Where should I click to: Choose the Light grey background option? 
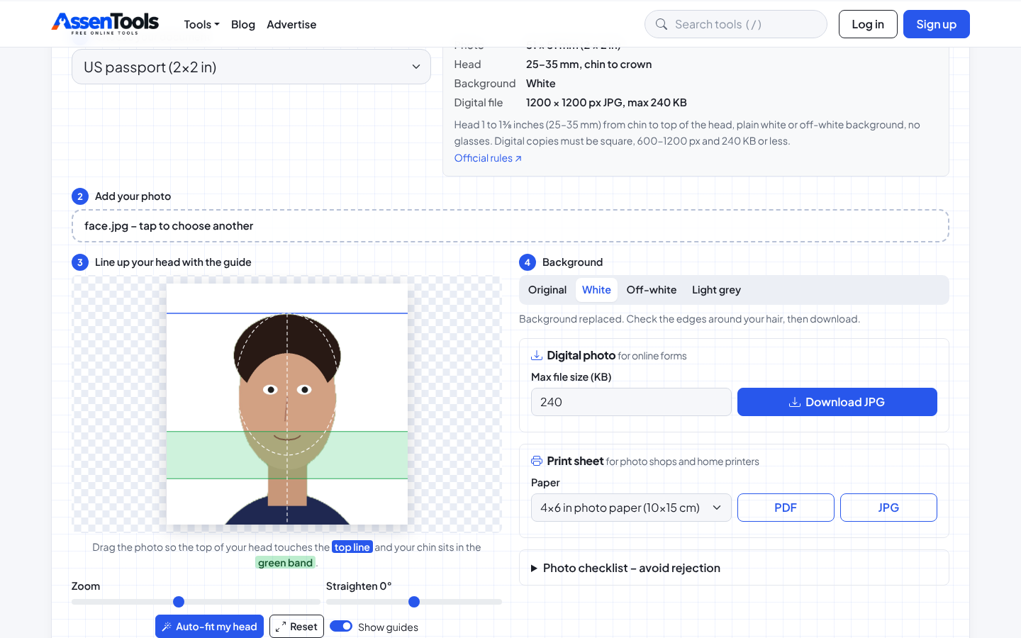(716, 290)
